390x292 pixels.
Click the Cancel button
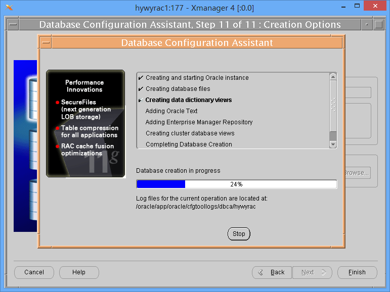point(34,272)
